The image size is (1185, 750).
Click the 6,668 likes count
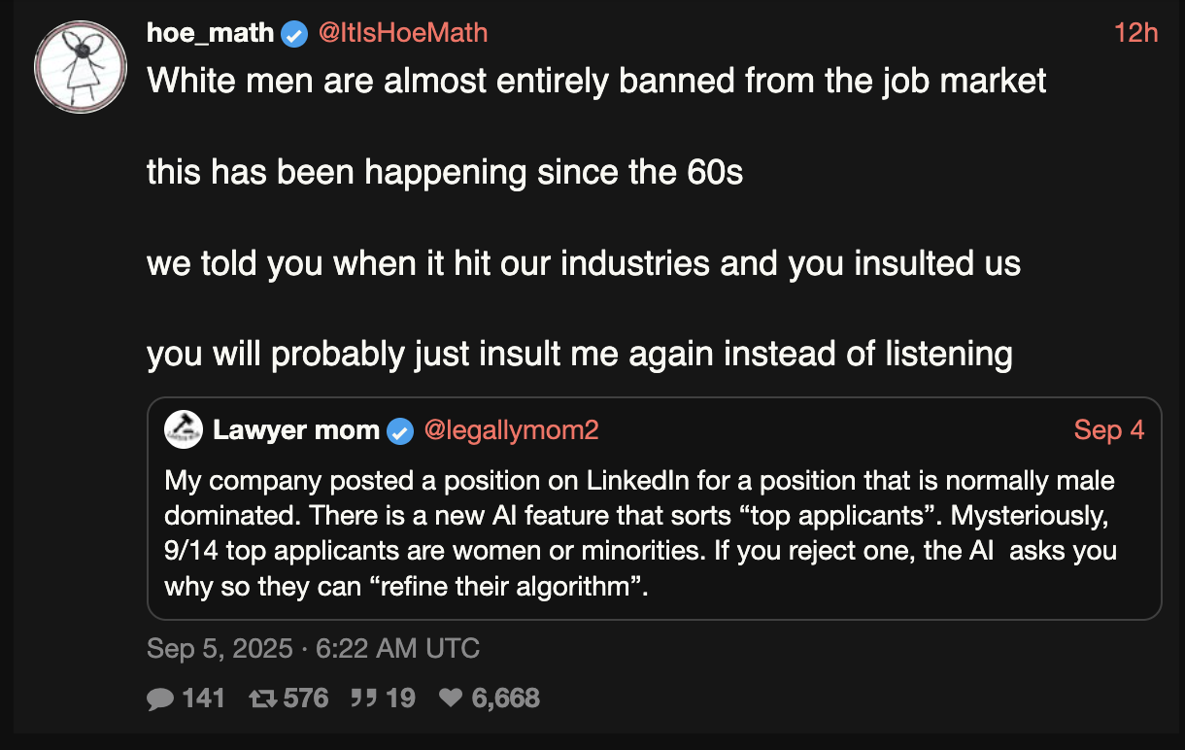tap(505, 698)
